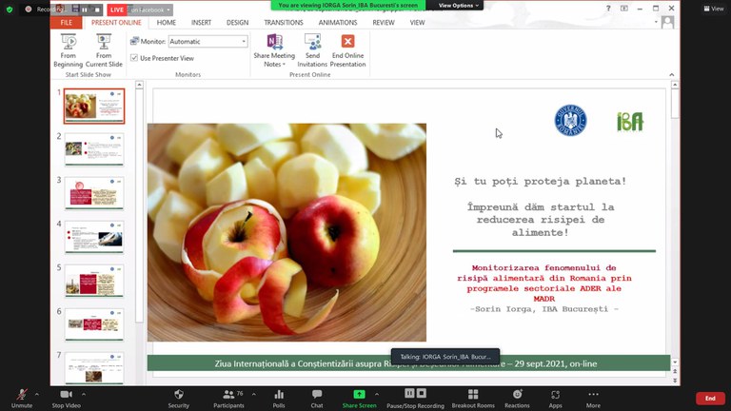Select slide 3 thumbnail in slide panel
The width and height of the screenshot is (731, 411).
click(x=93, y=193)
